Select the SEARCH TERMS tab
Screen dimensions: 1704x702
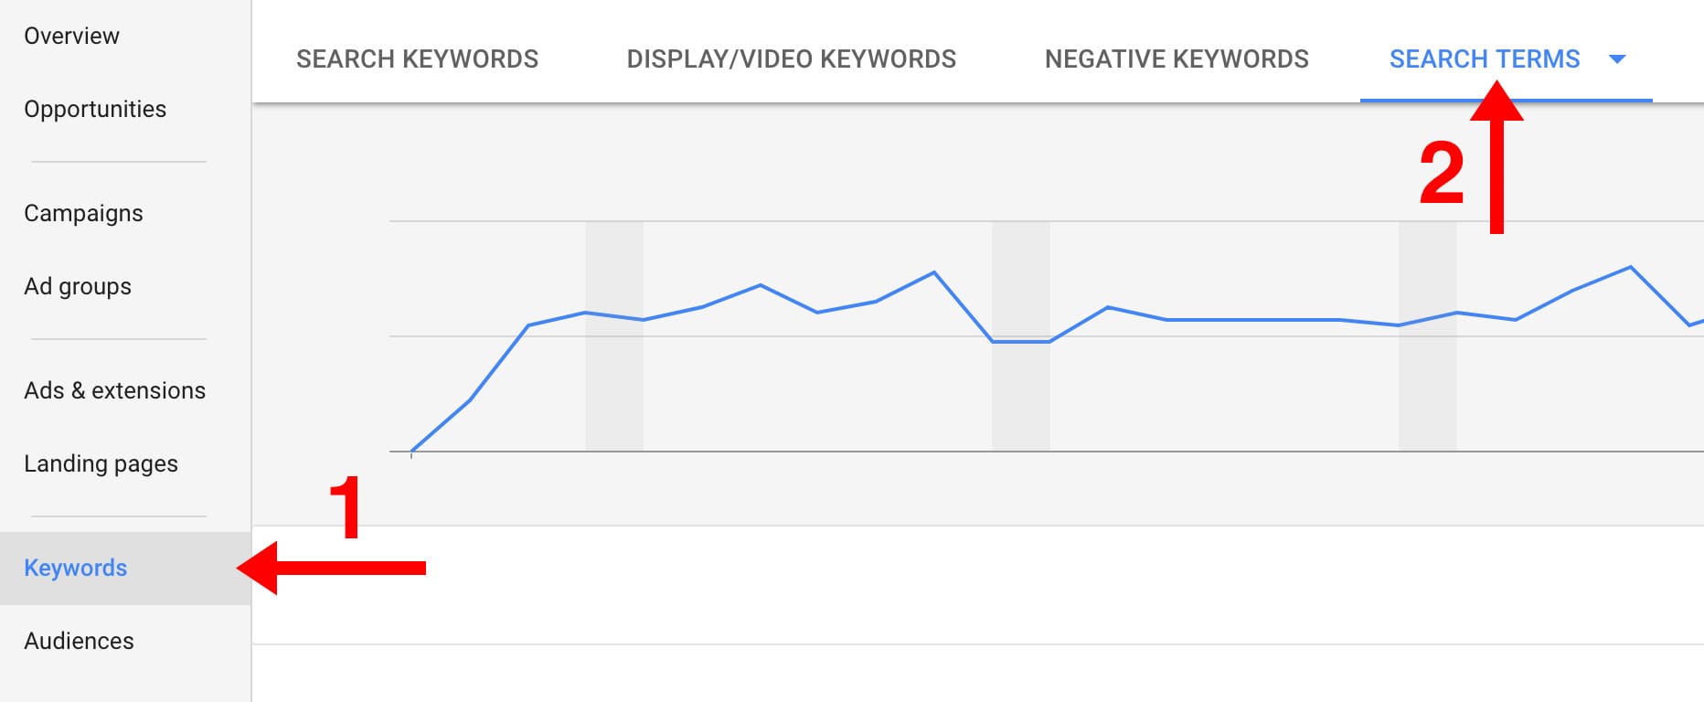[x=1484, y=58]
